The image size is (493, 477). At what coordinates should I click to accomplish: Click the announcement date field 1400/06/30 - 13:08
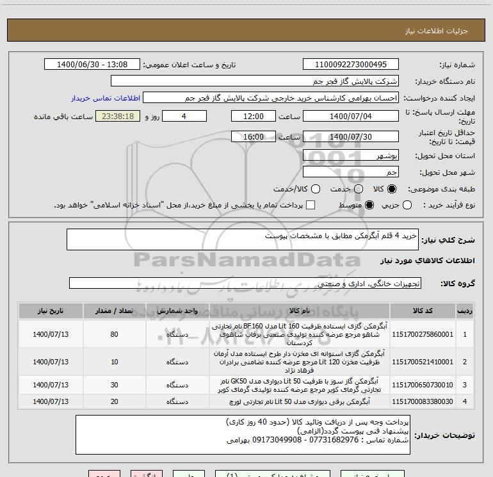[92, 64]
